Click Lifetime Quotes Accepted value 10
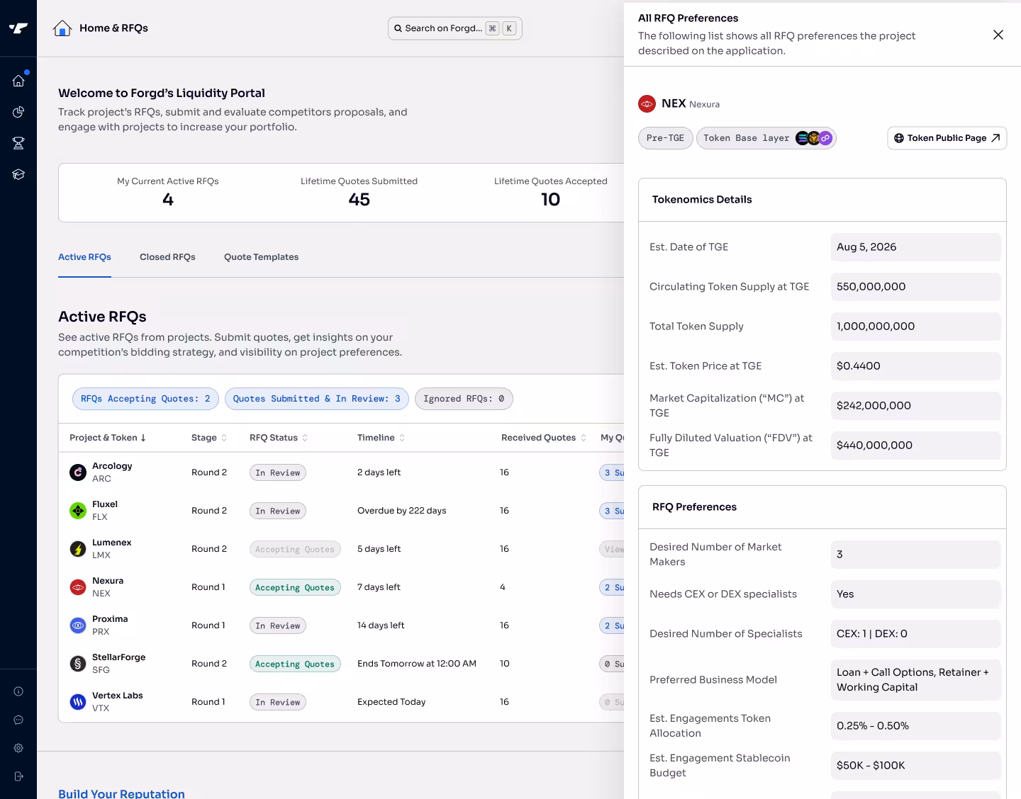The height and width of the screenshot is (799, 1021). point(550,200)
